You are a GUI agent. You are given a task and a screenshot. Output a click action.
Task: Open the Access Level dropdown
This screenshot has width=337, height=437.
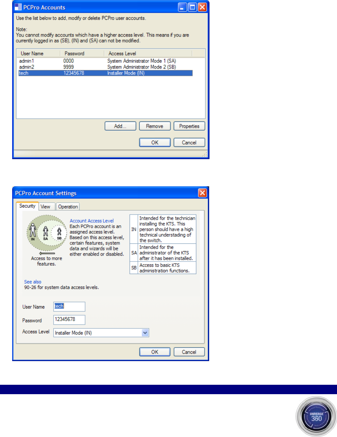tap(145, 333)
